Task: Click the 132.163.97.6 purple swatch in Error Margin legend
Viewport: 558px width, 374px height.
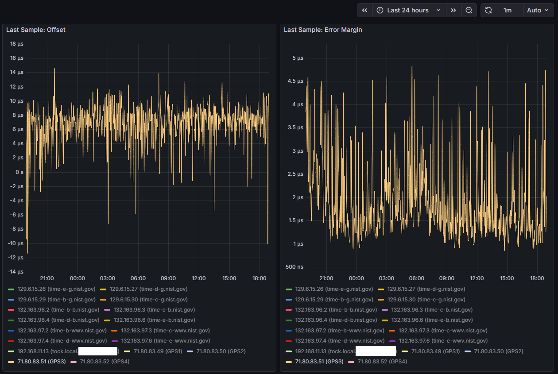Action: (x=392, y=341)
